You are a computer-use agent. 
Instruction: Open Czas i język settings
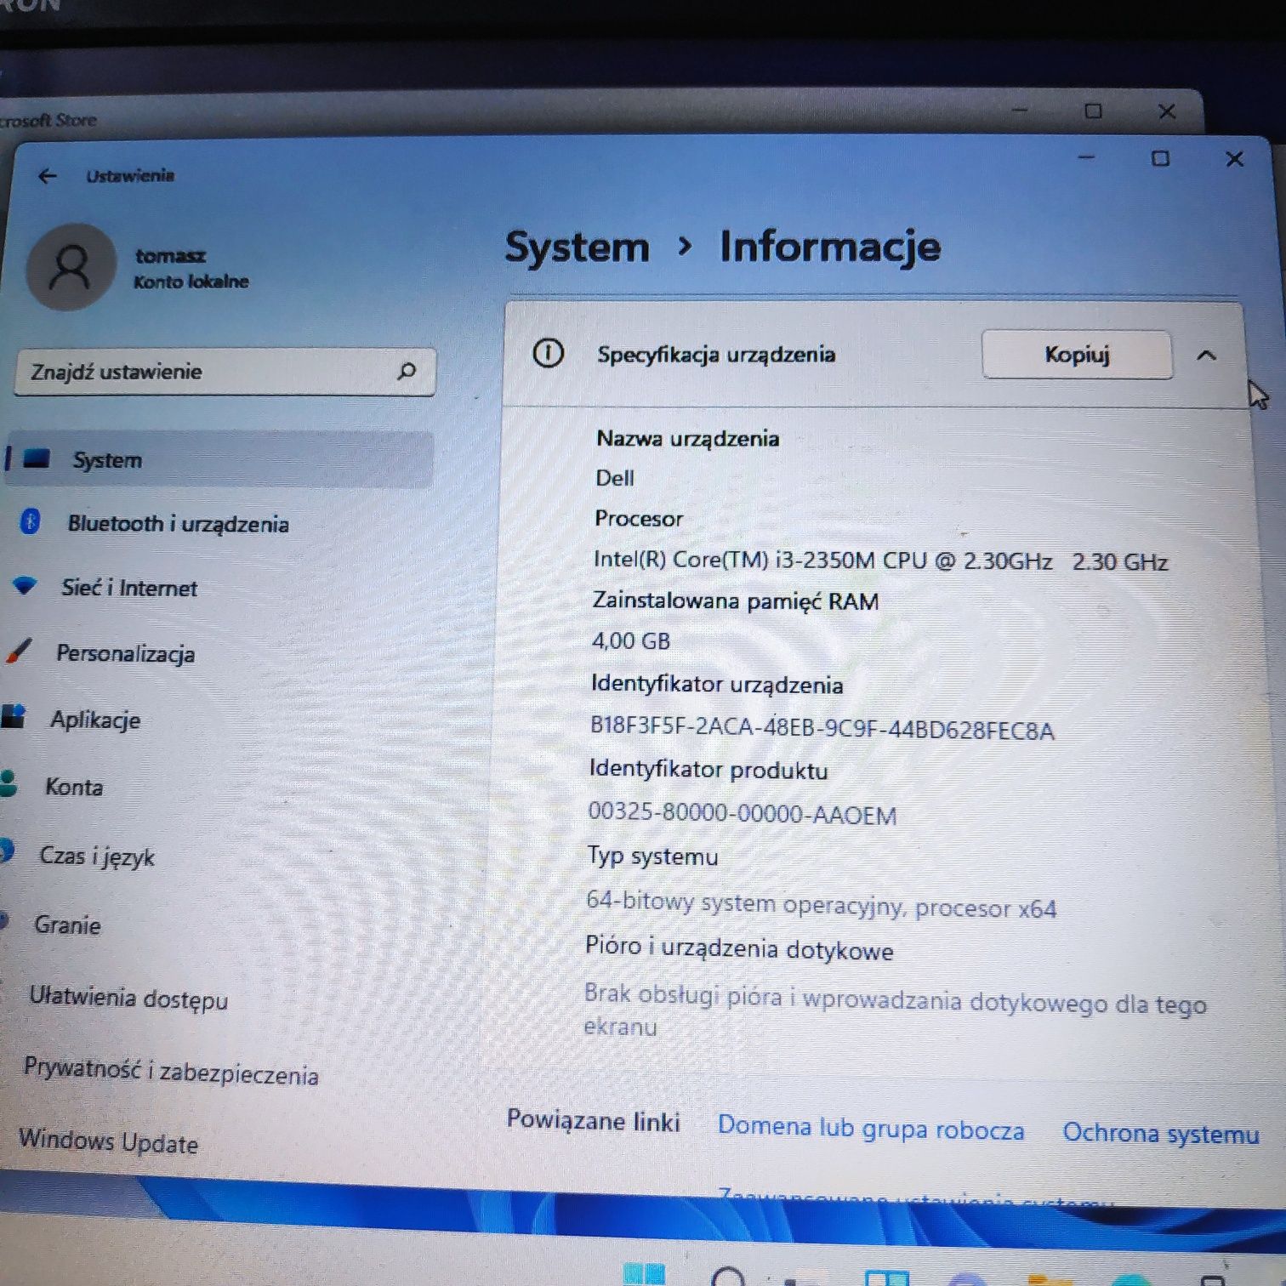click(x=96, y=856)
